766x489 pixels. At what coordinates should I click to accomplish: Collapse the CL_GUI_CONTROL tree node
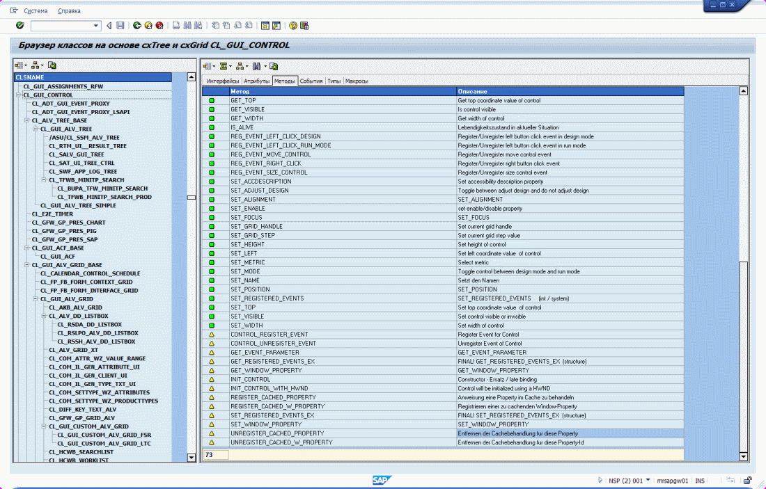coord(19,95)
